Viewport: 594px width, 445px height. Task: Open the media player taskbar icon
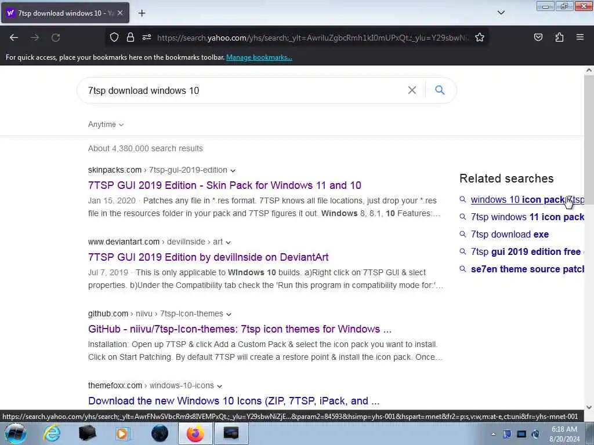(122, 433)
